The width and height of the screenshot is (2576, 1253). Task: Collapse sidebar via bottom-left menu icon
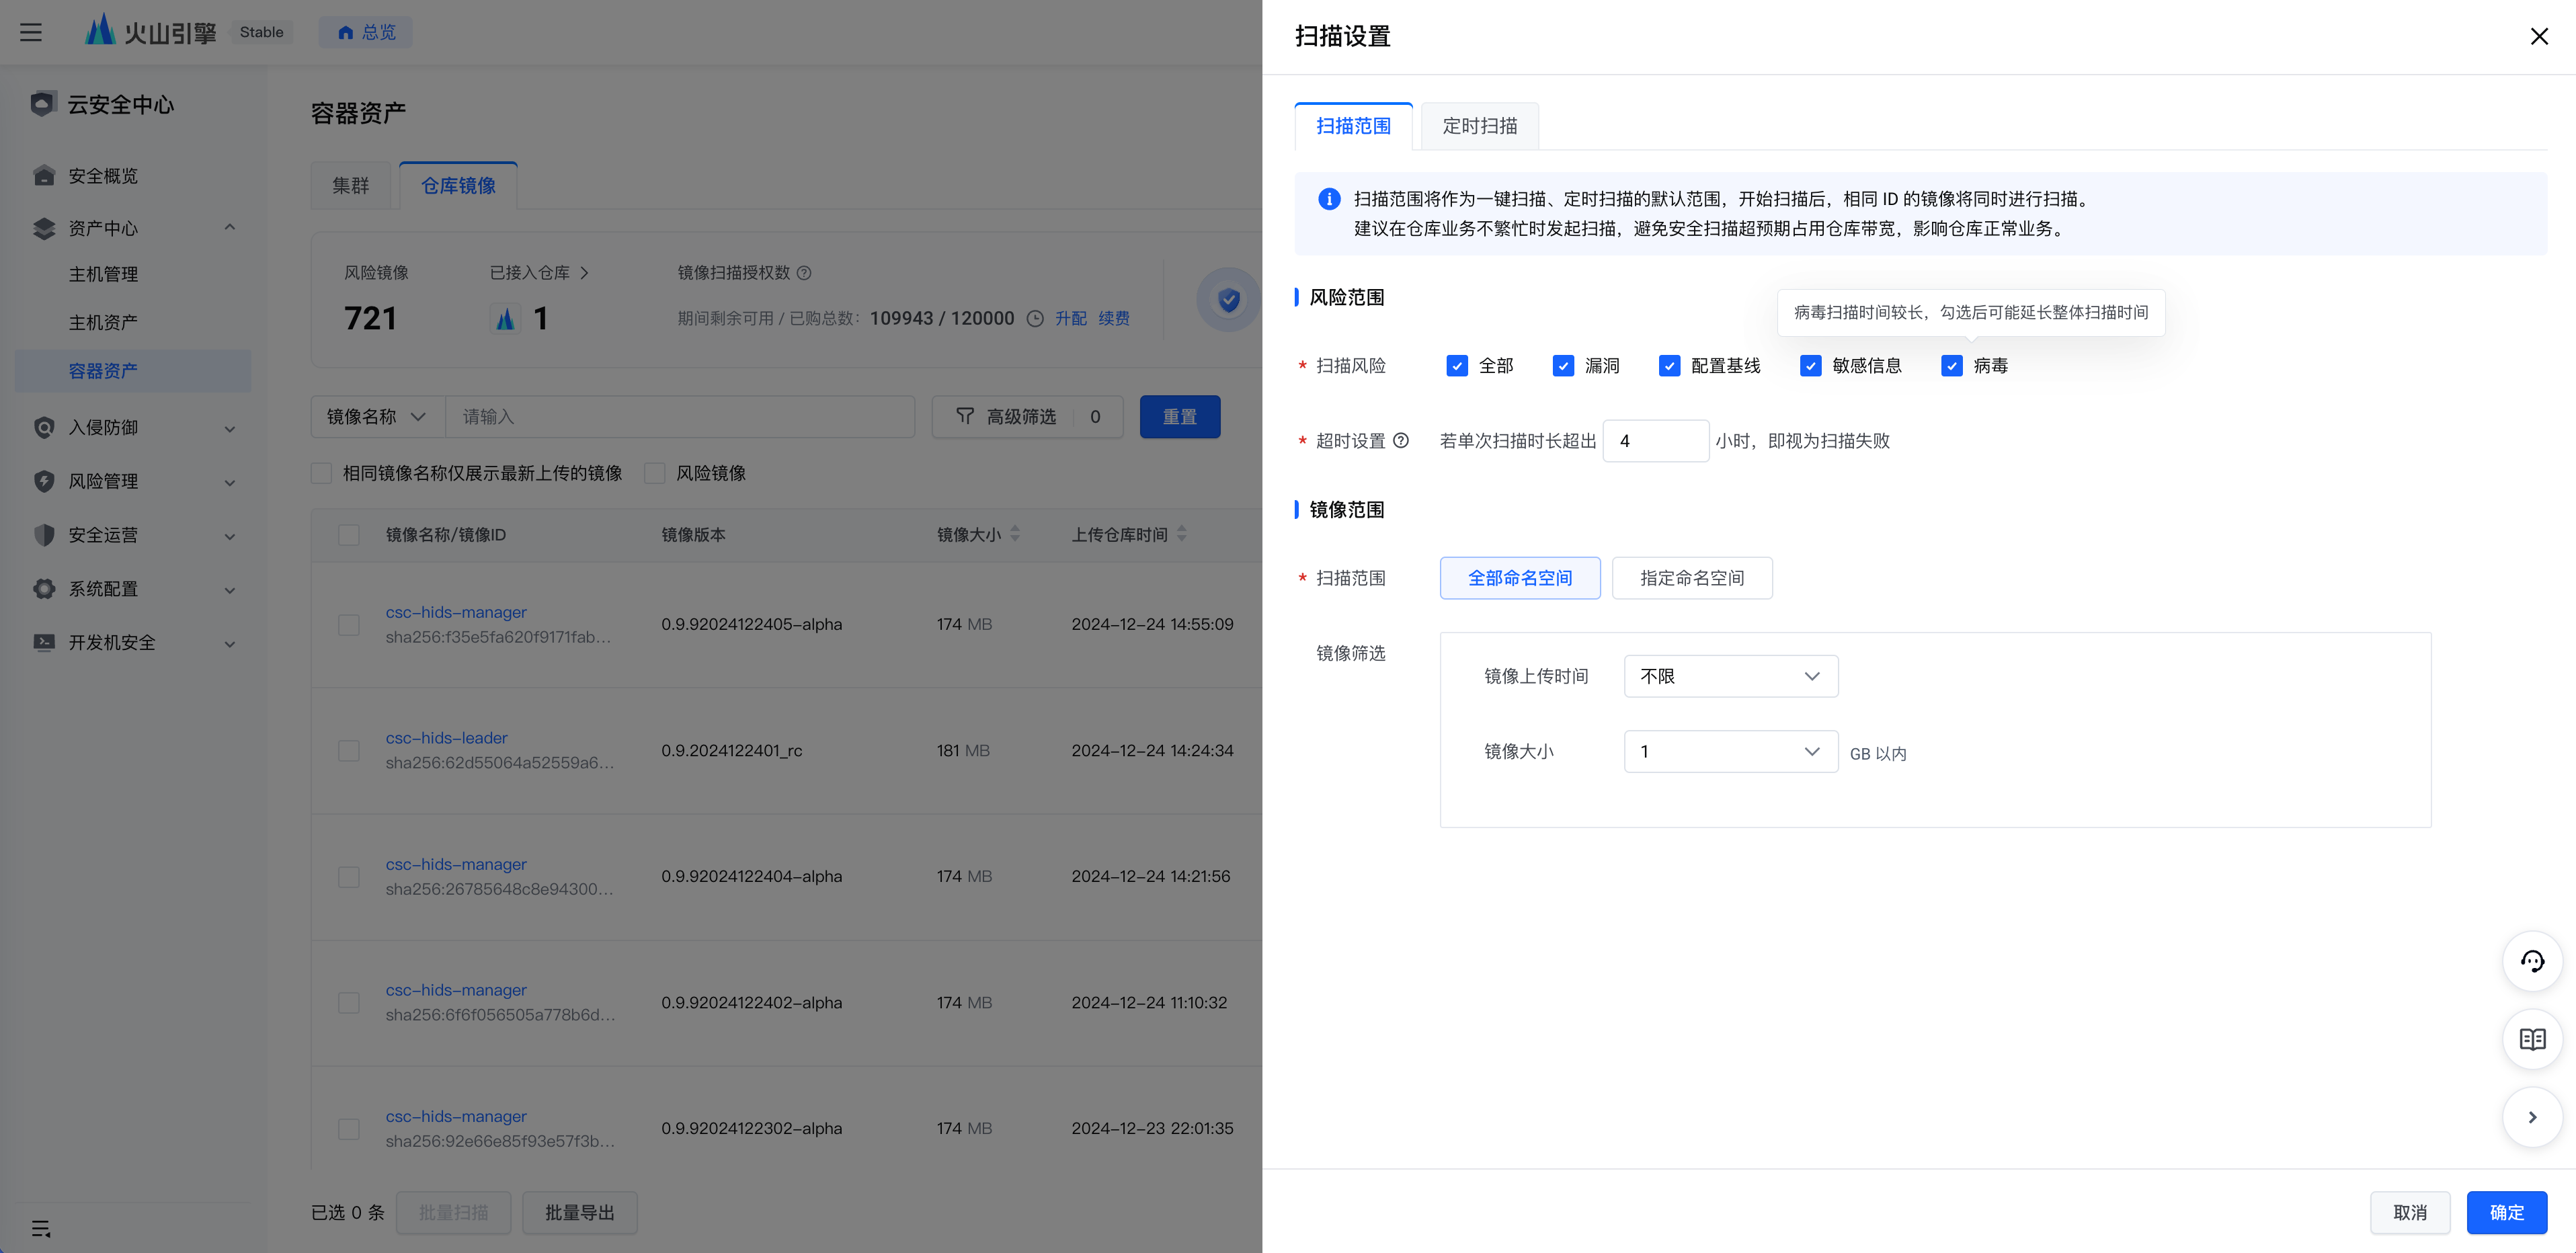(41, 1228)
